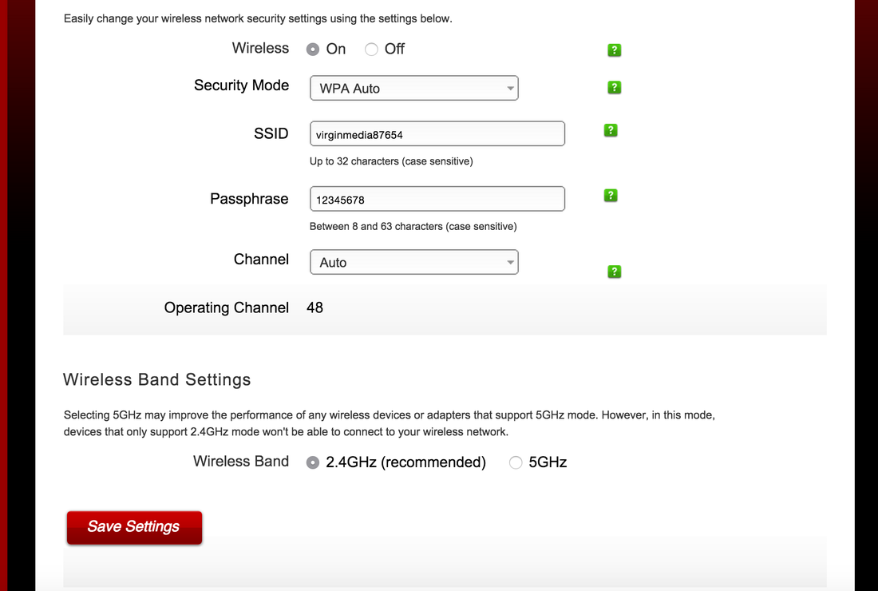Open the Channel help icon
This screenshot has height=591, width=878.
pyautogui.click(x=615, y=272)
